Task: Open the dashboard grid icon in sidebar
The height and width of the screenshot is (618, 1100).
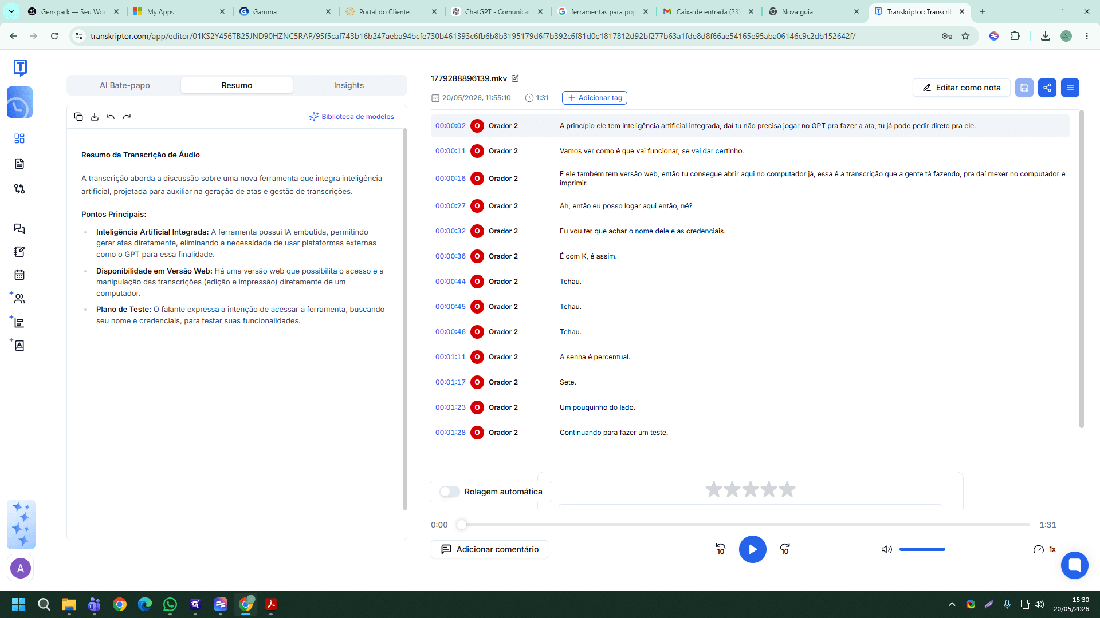Action: [19, 138]
